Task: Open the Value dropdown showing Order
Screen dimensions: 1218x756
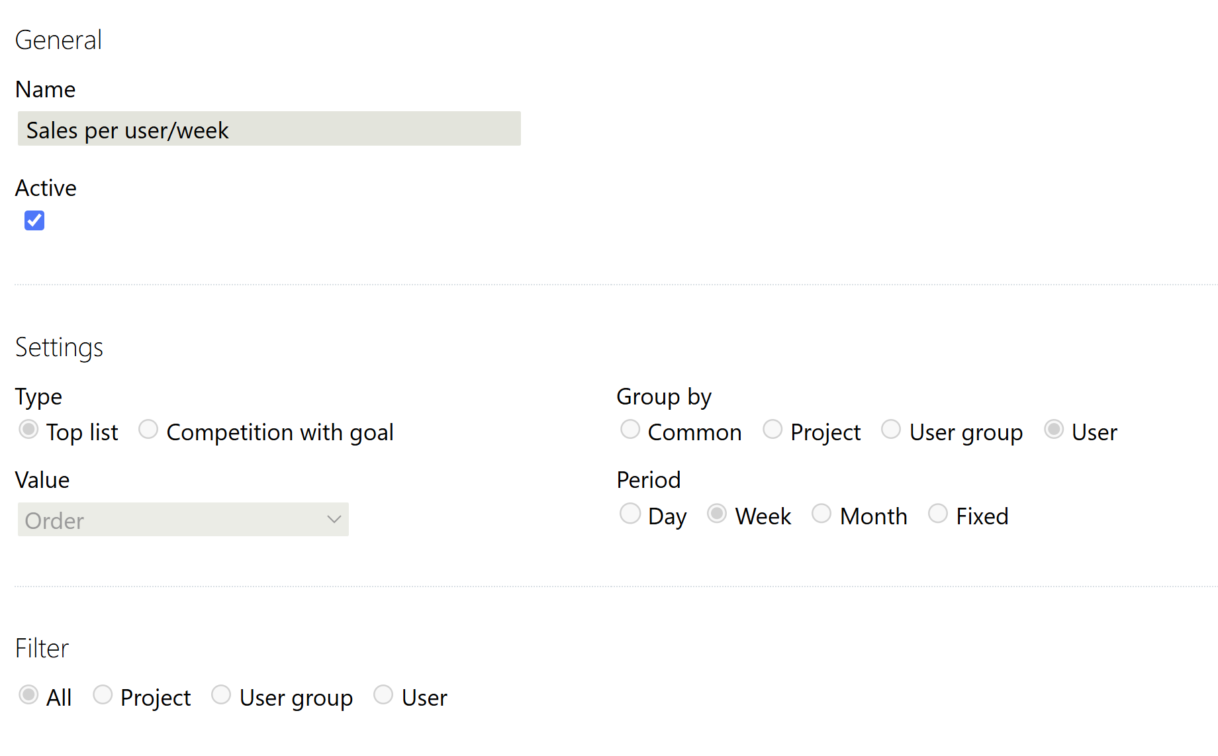Action: click(x=183, y=520)
